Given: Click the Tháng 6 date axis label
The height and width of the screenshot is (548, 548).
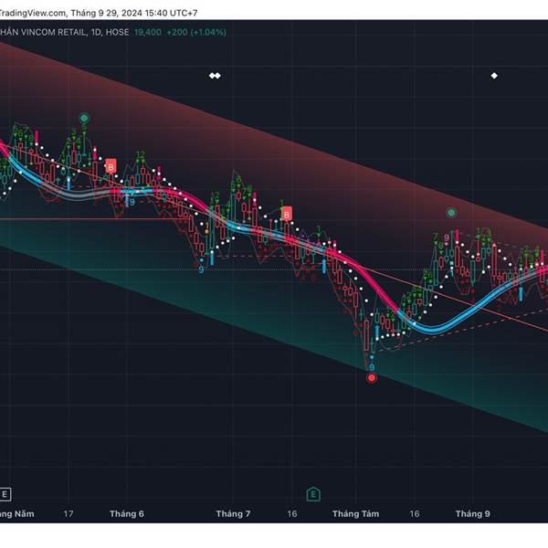Looking at the screenshot, I should 127,513.
